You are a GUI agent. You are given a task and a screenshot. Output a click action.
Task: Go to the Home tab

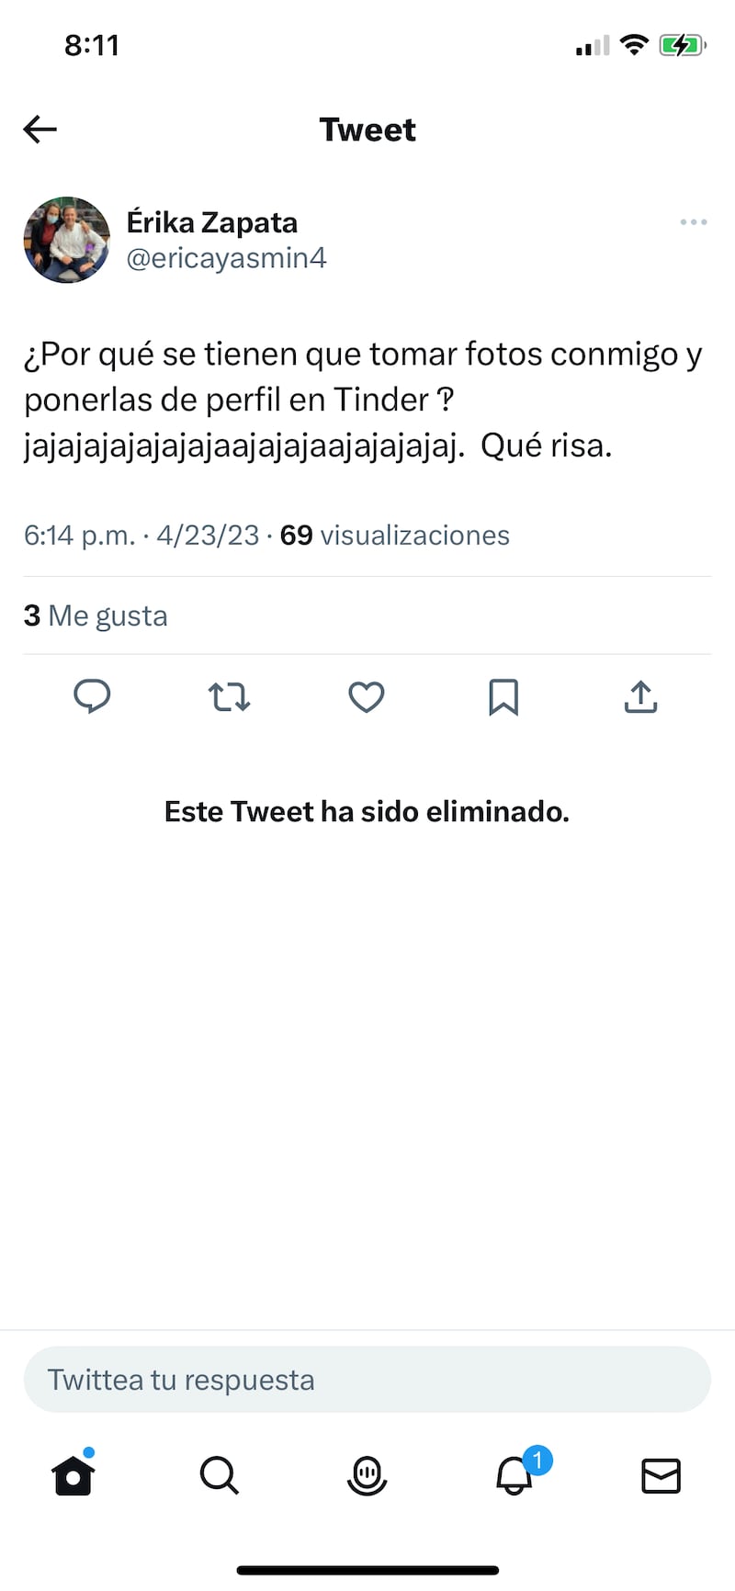(73, 1476)
